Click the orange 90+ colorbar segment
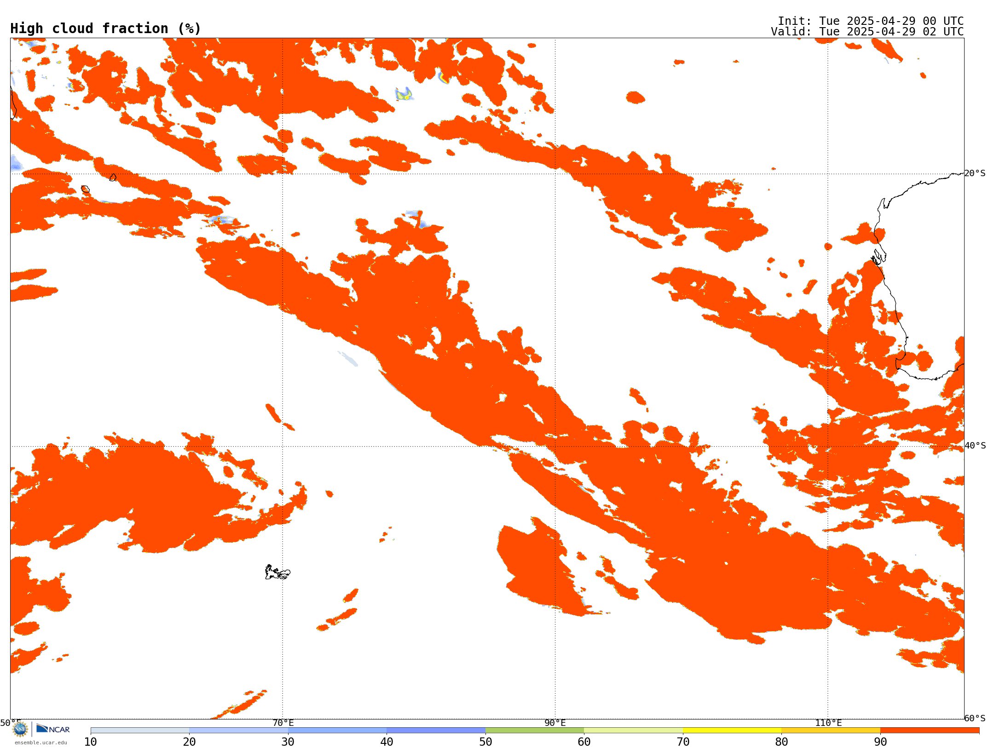Image resolution: width=994 pixels, height=748 pixels. [930, 731]
